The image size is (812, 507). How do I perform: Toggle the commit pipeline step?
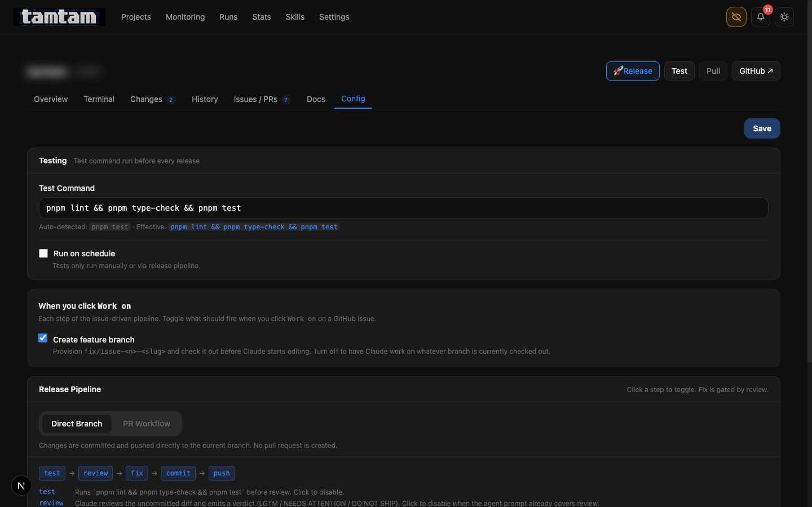pos(178,473)
